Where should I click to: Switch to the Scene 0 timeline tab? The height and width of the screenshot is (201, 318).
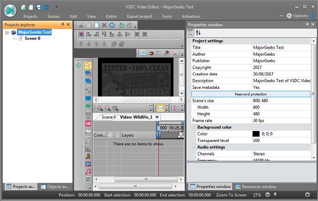tap(108, 117)
